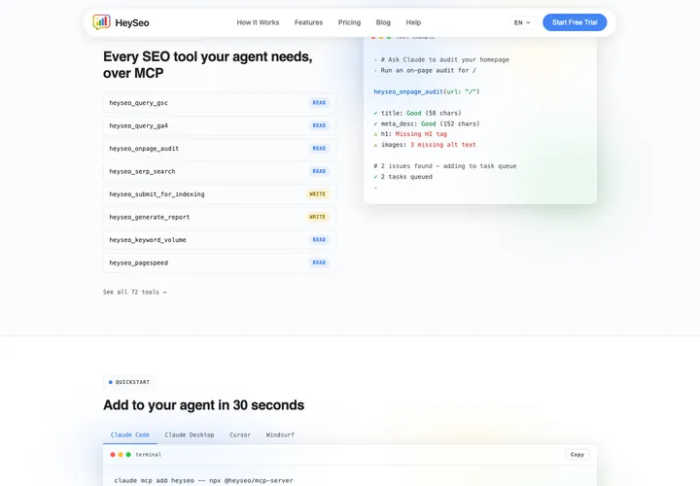Click the 3 missing alt text line
This screenshot has height=486, width=700.
pos(425,145)
